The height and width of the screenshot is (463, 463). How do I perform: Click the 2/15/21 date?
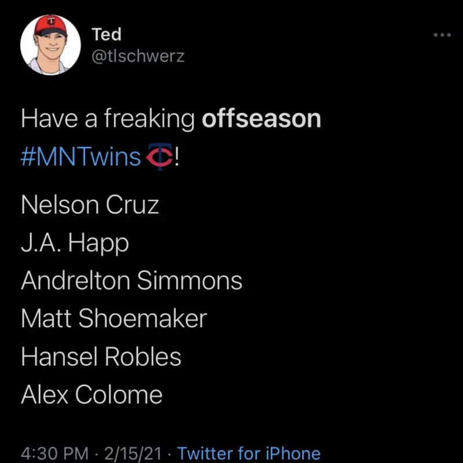point(137,453)
